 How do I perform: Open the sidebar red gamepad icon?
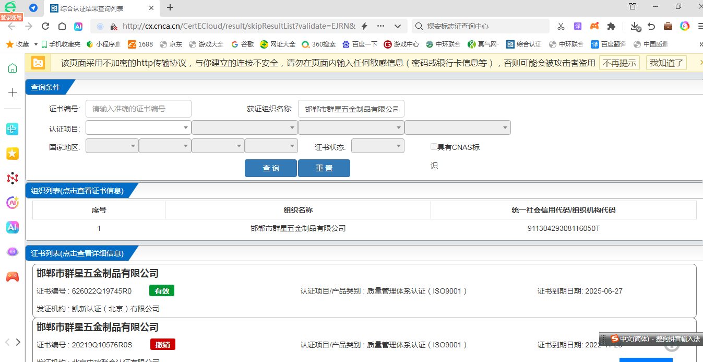tap(13, 276)
